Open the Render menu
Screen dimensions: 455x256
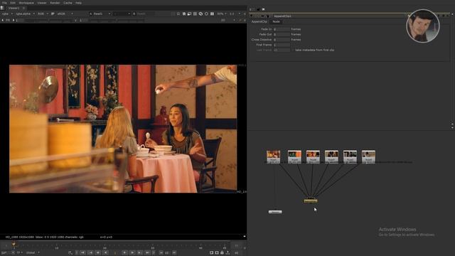point(55,3)
